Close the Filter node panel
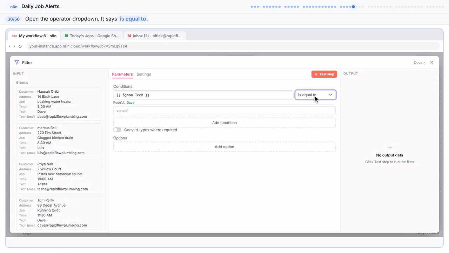This screenshot has height=253, width=449. (x=432, y=63)
